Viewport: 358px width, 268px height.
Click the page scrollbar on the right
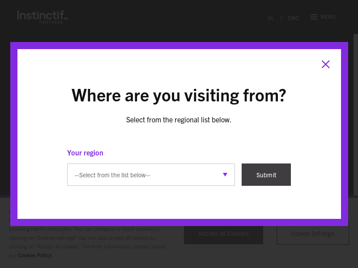click(356, 112)
